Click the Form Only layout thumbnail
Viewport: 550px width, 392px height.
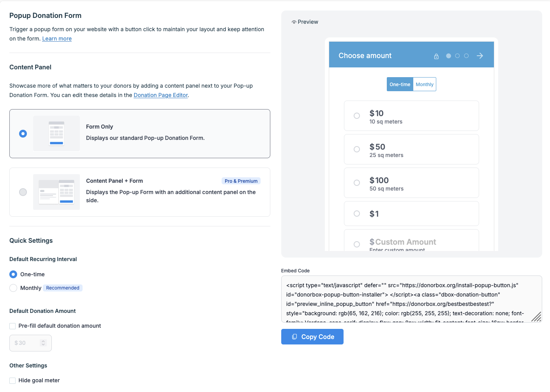pos(56,133)
